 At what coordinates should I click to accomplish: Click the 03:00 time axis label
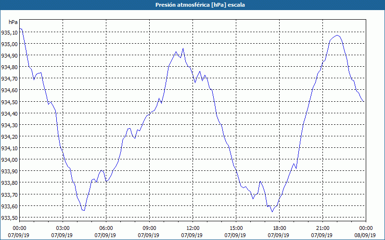click(x=63, y=228)
